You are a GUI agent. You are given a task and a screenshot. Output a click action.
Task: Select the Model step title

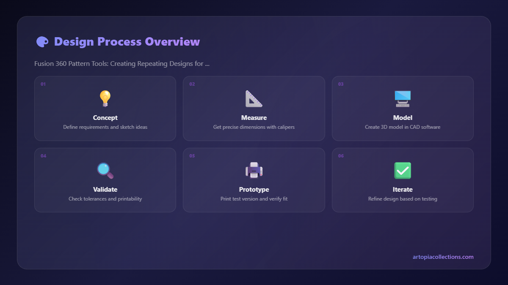point(403,118)
